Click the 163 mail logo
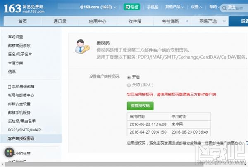Screen dimensions: 248x167 point(24,9)
